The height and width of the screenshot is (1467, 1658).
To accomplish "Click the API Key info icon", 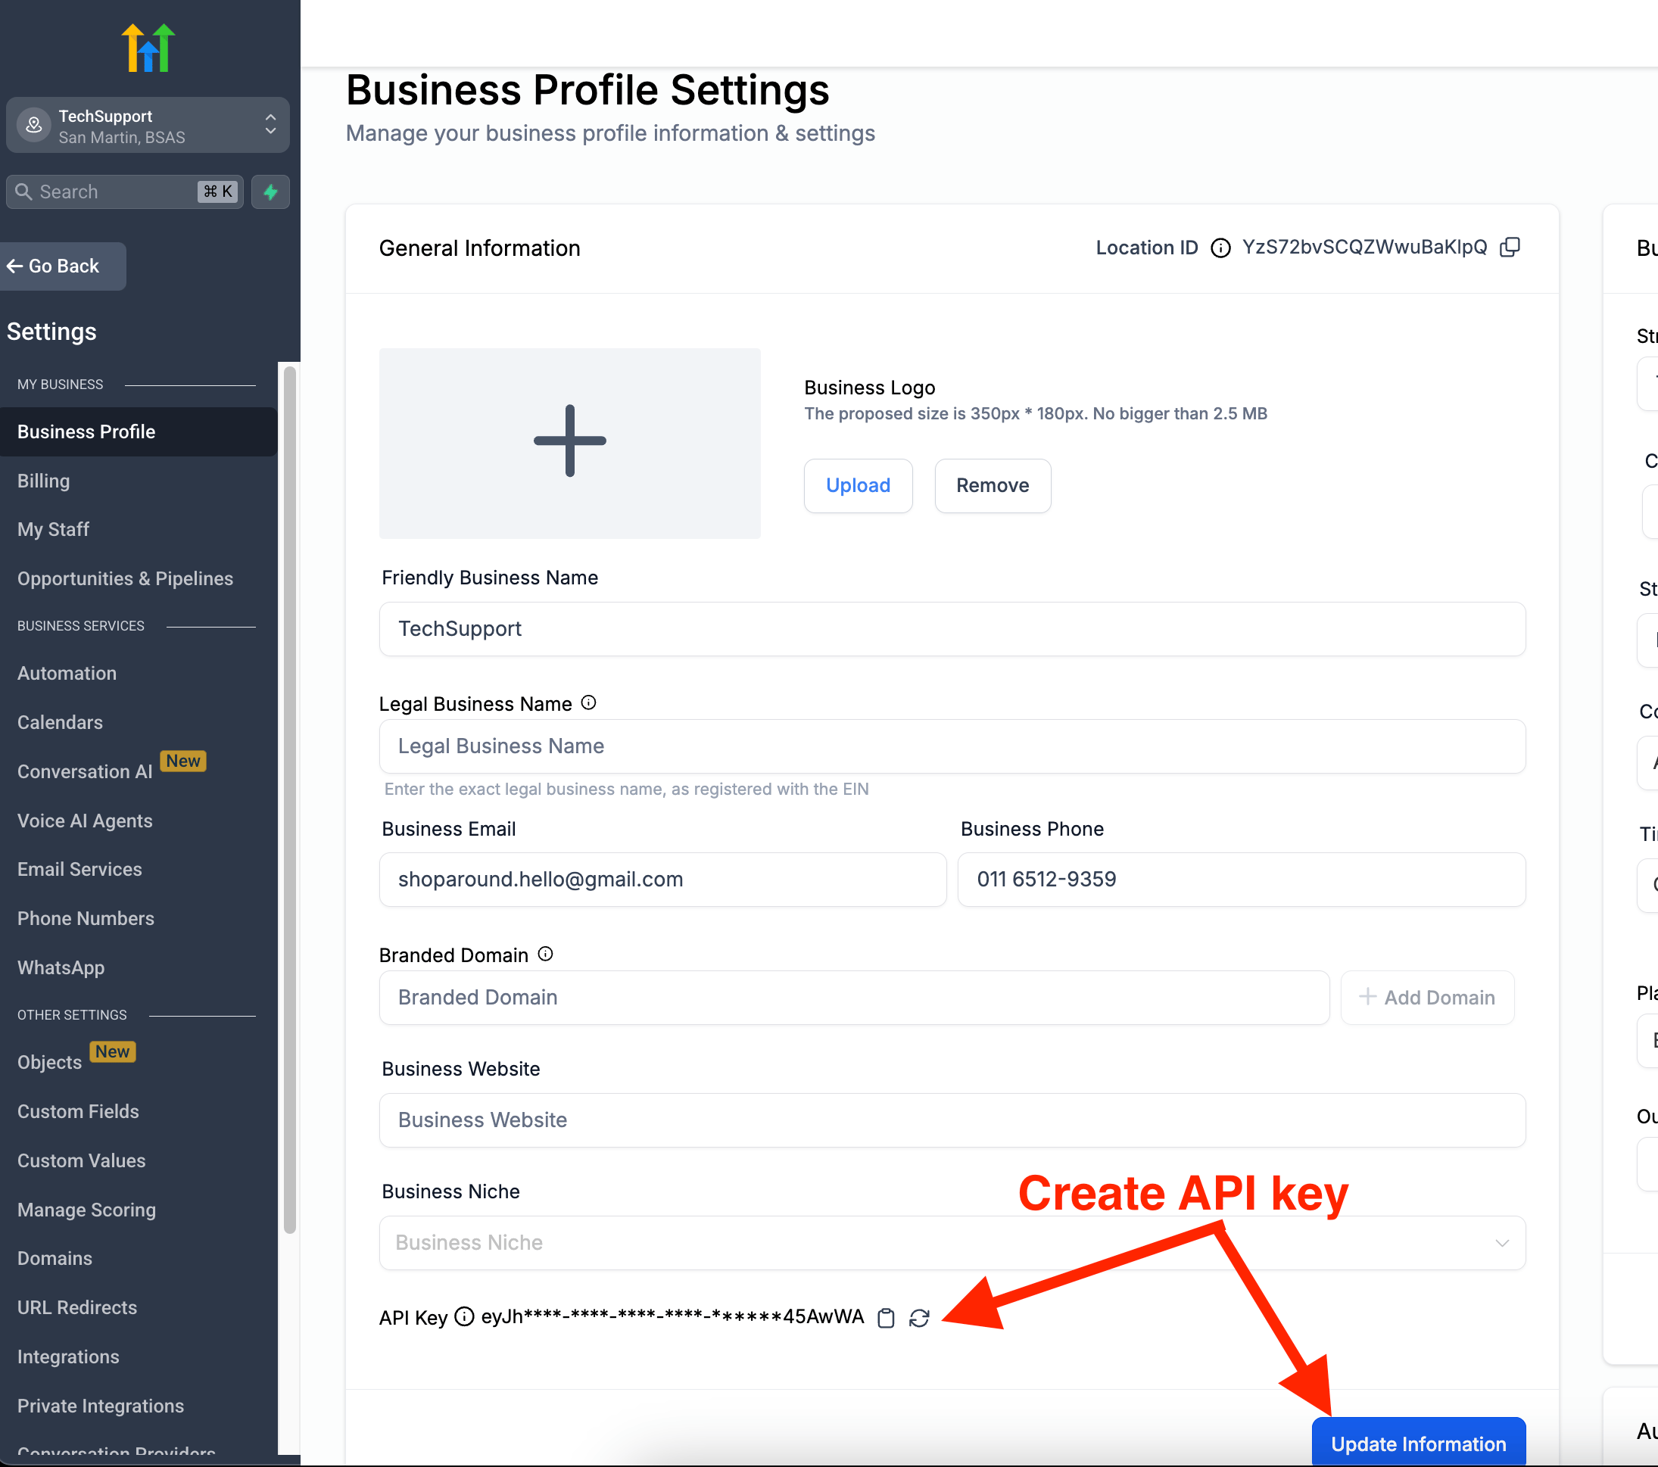I will pos(464,1317).
